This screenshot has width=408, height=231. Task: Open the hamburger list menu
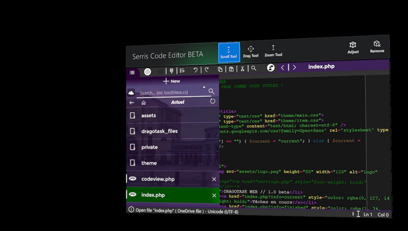[x=132, y=73]
